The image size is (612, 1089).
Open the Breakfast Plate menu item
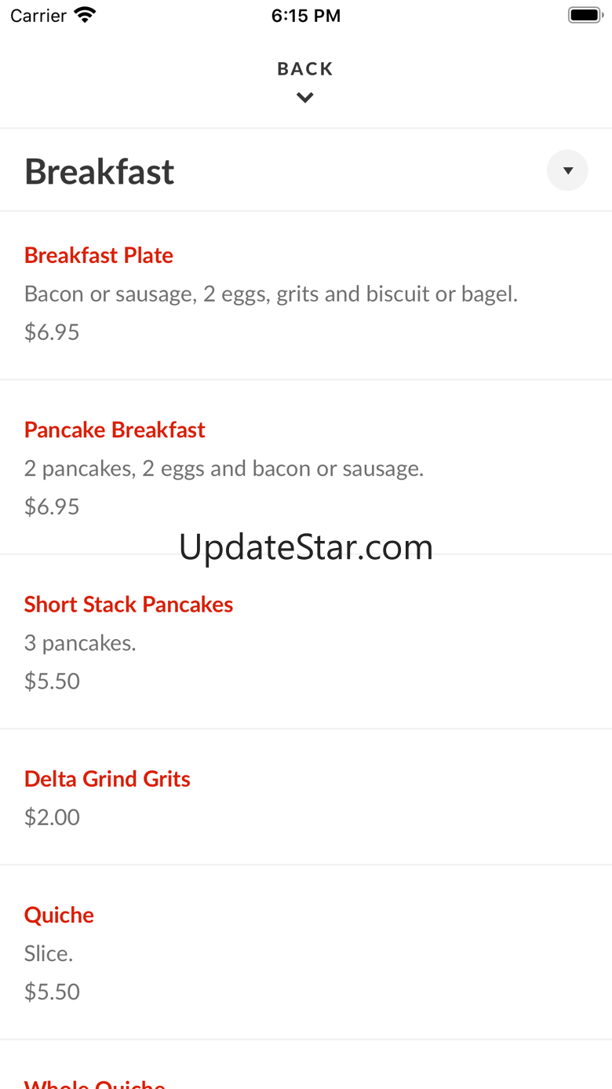pos(99,255)
